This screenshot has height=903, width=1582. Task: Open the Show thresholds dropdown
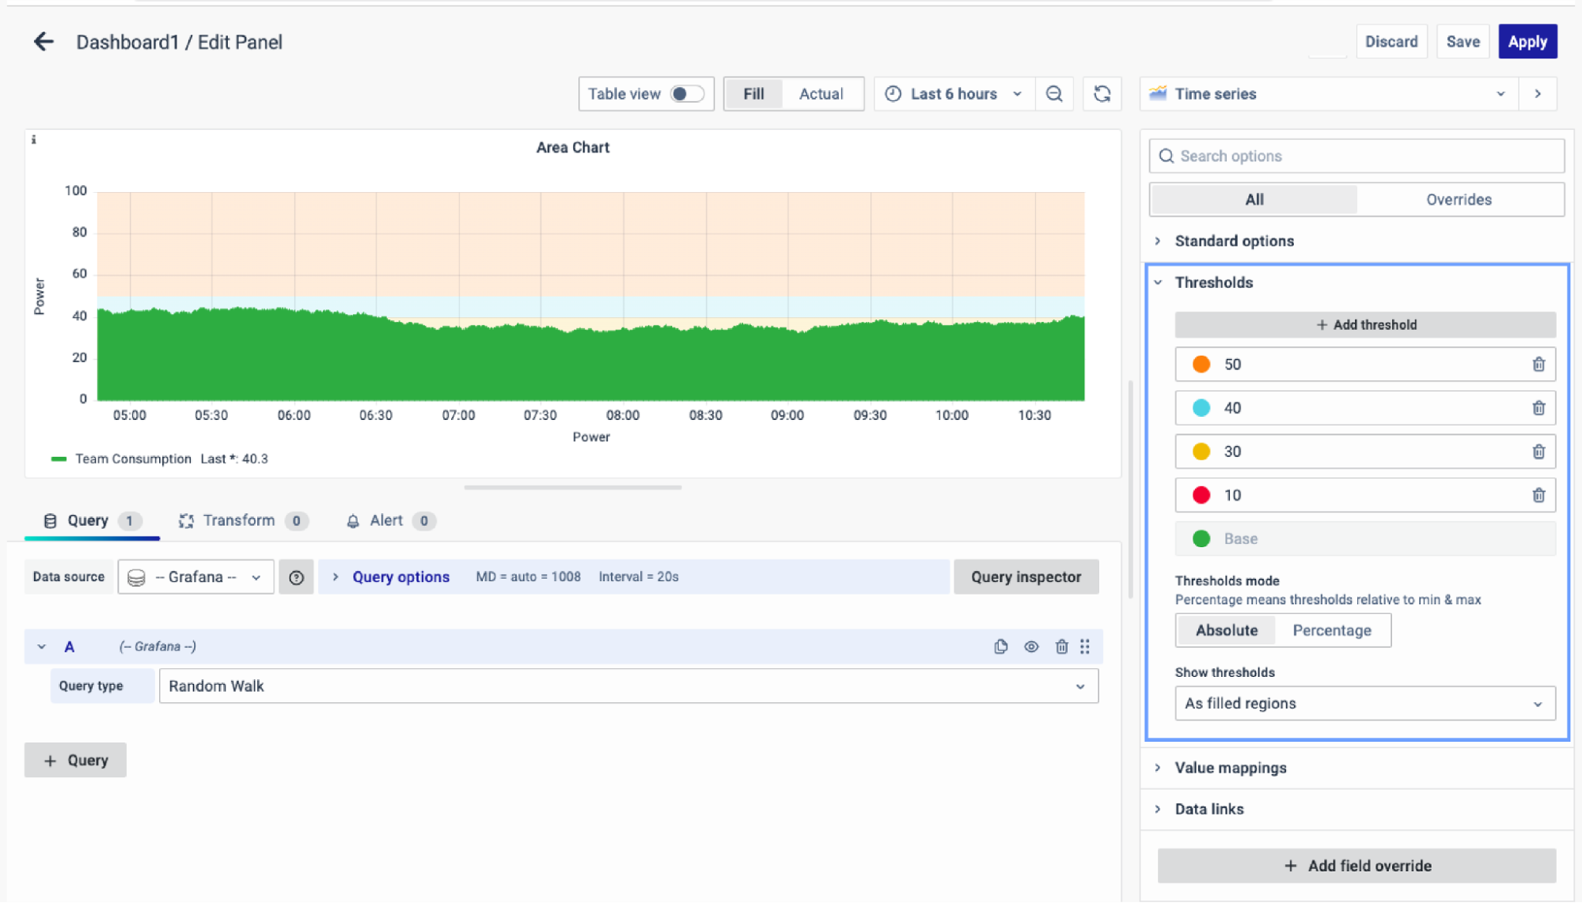[x=1364, y=704]
